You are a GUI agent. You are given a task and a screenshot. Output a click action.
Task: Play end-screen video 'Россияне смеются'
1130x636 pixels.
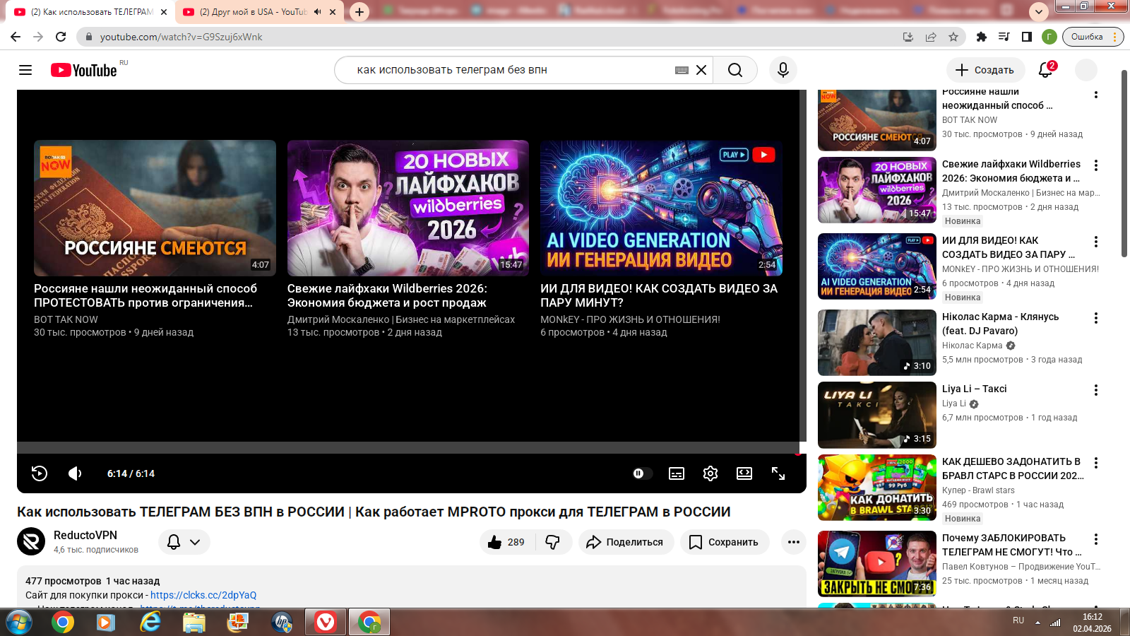coord(155,208)
